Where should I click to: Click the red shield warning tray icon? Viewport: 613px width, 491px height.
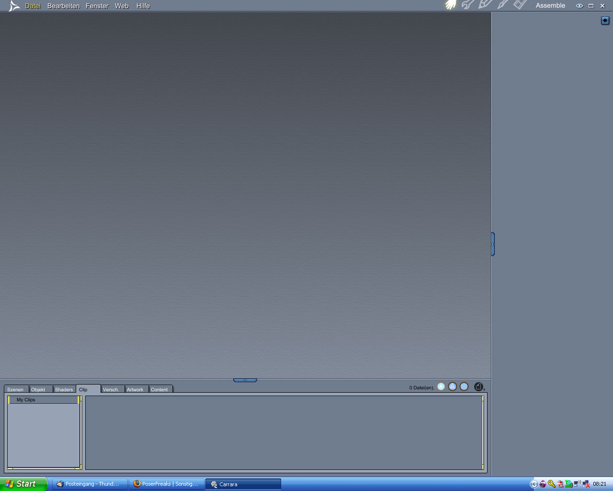click(x=560, y=484)
